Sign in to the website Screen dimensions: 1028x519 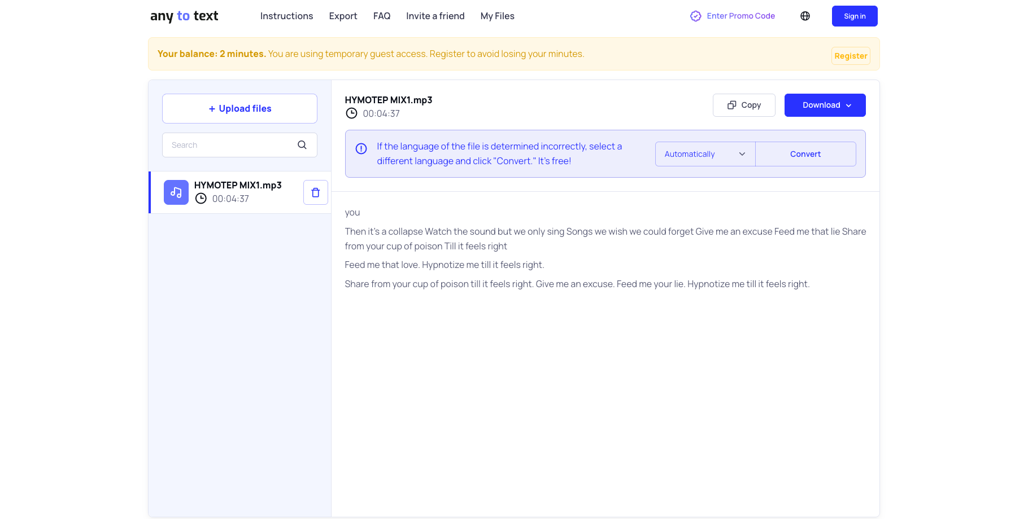854,16
